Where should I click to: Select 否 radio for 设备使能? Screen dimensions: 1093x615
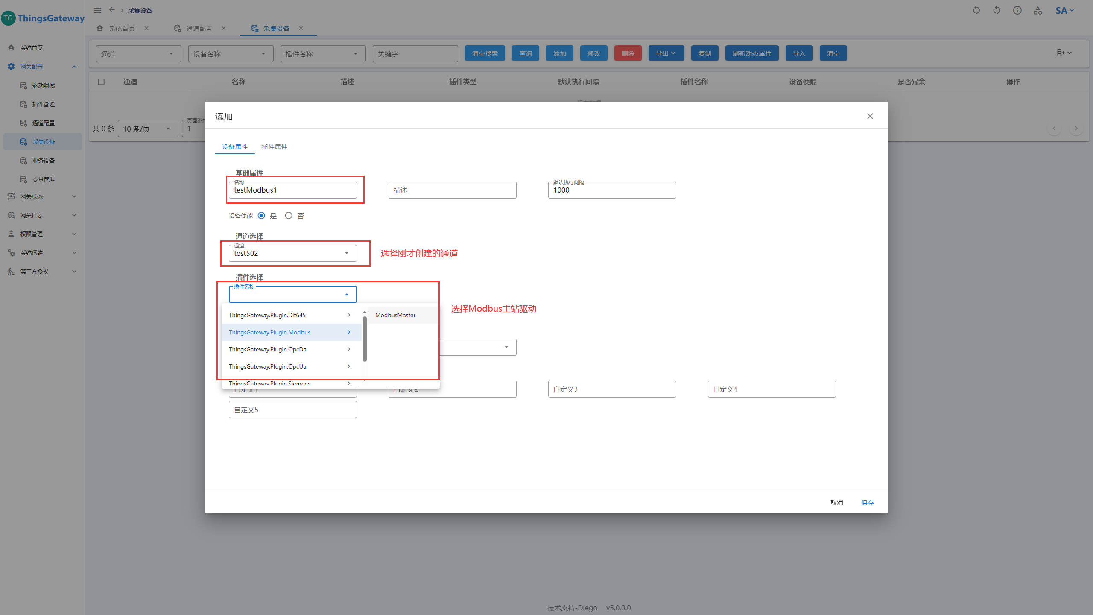coord(289,216)
